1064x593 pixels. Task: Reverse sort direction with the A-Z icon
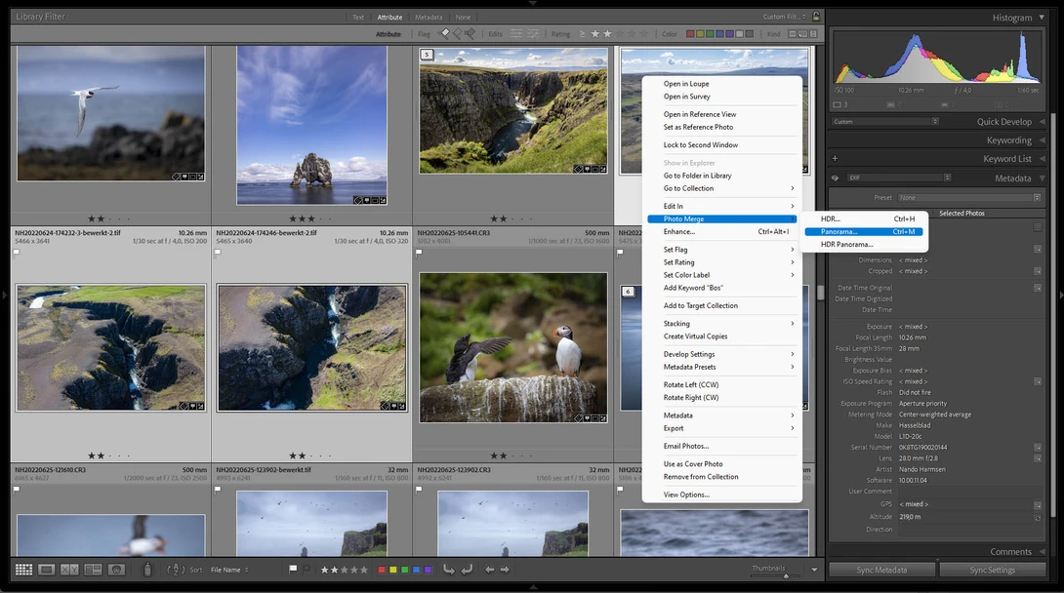pyautogui.click(x=175, y=570)
